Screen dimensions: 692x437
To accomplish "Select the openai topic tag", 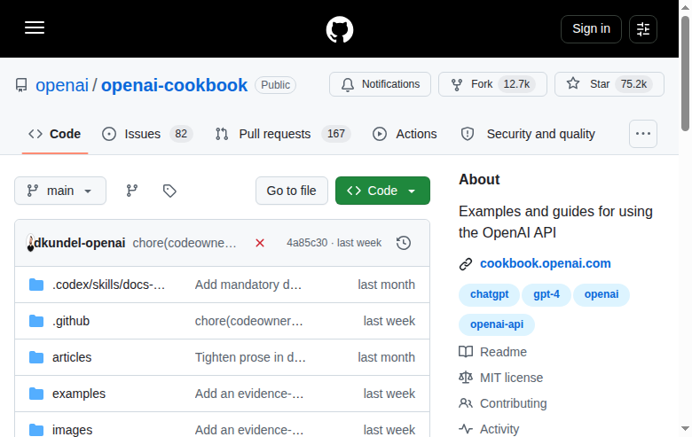I will pos(602,294).
